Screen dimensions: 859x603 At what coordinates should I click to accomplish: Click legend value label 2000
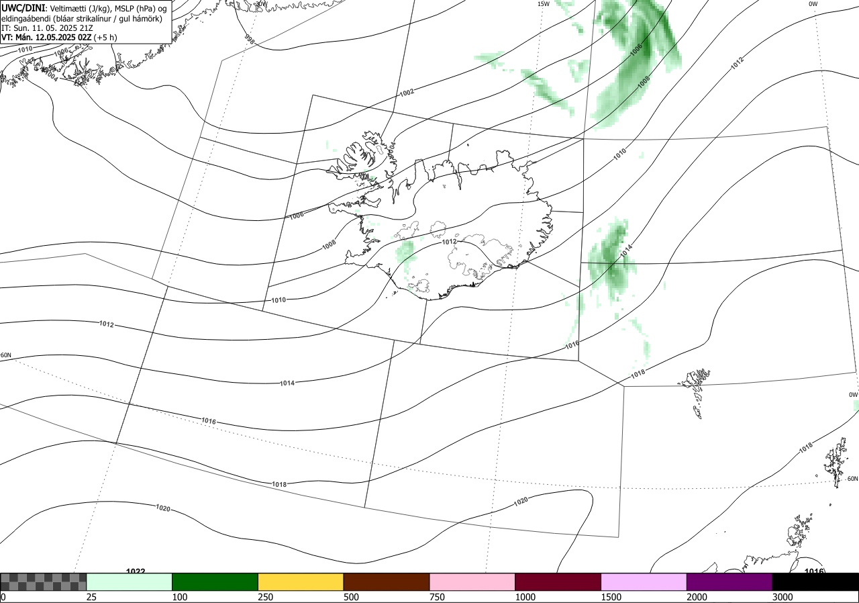(x=697, y=597)
